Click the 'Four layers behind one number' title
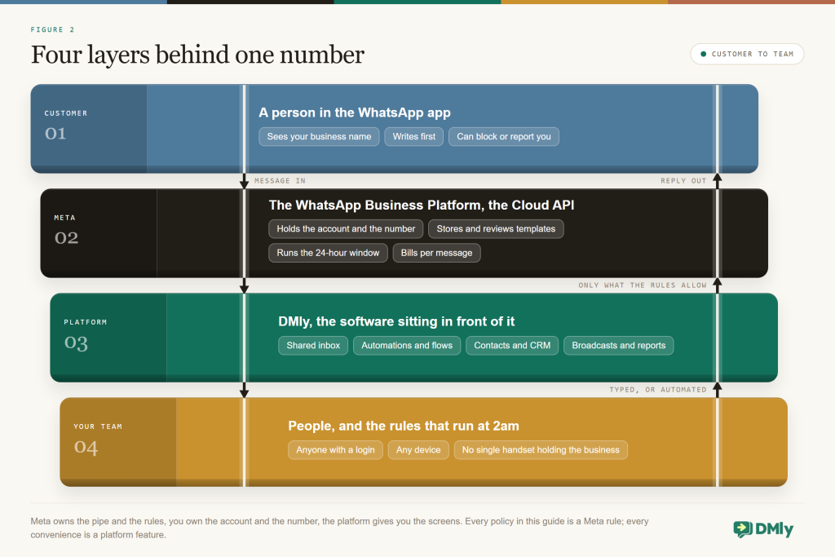 pyautogui.click(x=197, y=55)
